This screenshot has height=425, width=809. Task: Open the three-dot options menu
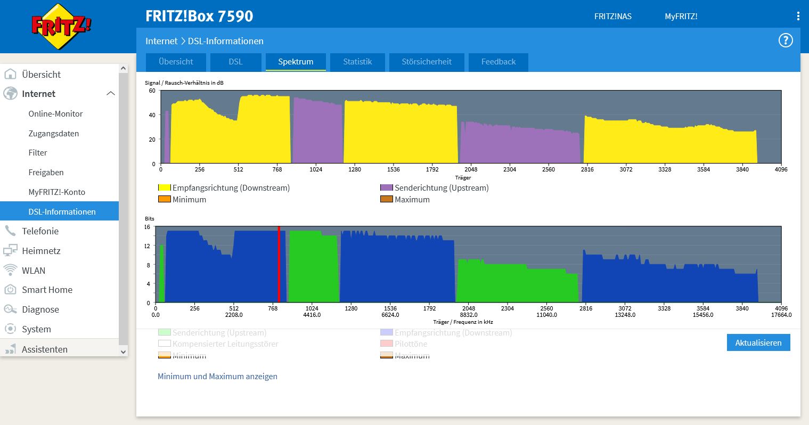(x=798, y=16)
